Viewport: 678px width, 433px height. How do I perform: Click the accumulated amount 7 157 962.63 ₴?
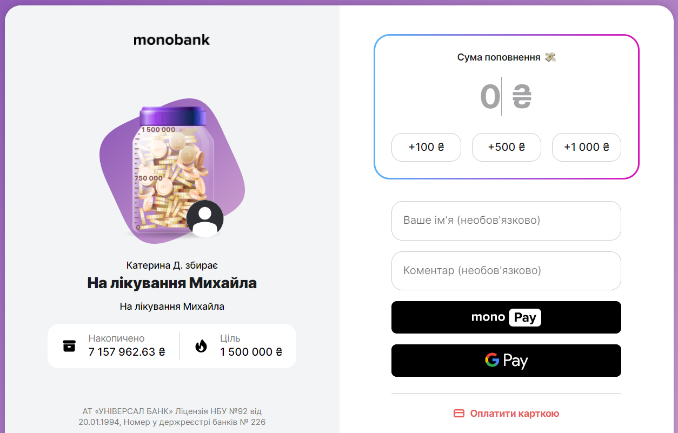(x=127, y=352)
